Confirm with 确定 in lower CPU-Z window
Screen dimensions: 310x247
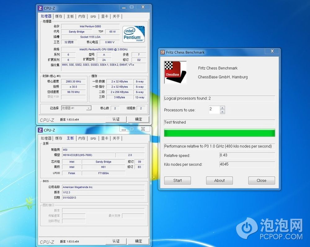[x=138, y=241]
